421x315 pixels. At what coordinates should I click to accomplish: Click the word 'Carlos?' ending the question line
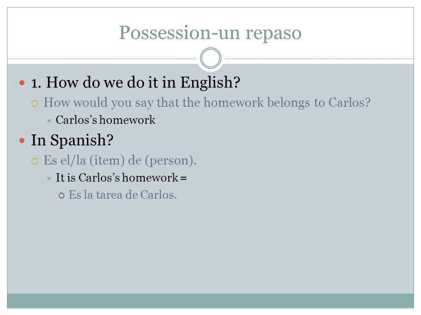(x=350, y=102)
